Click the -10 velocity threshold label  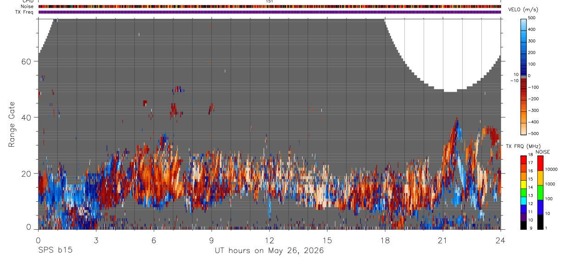[514, 81]
